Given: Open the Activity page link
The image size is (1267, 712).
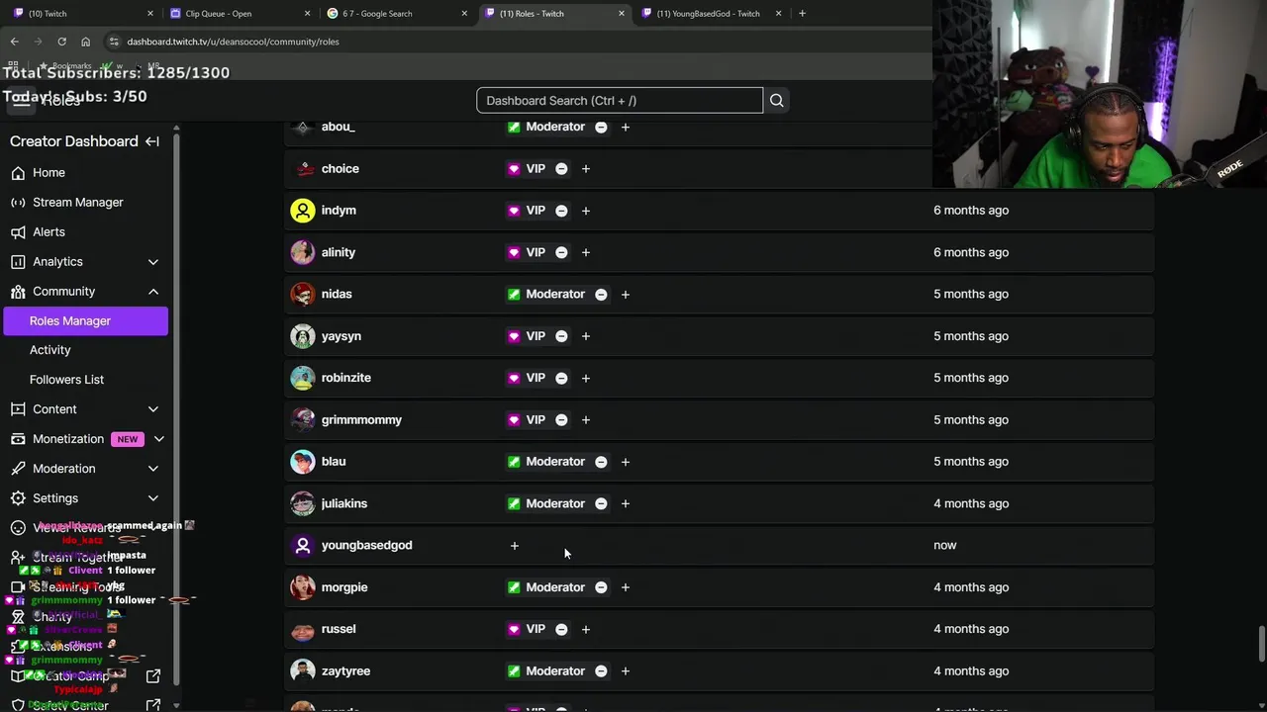Looking at the screenshot, I should [49, 350].
